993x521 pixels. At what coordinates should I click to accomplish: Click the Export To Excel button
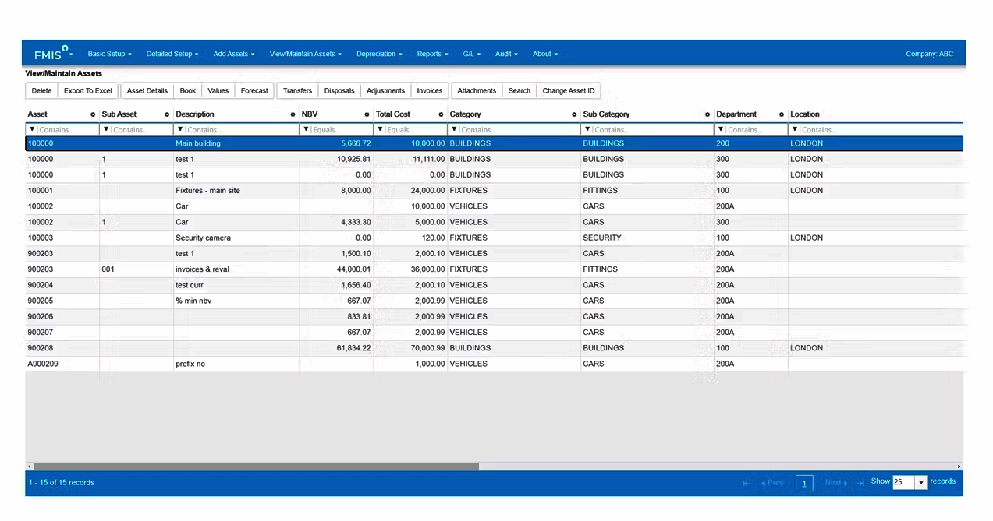(x=88, y=91)
